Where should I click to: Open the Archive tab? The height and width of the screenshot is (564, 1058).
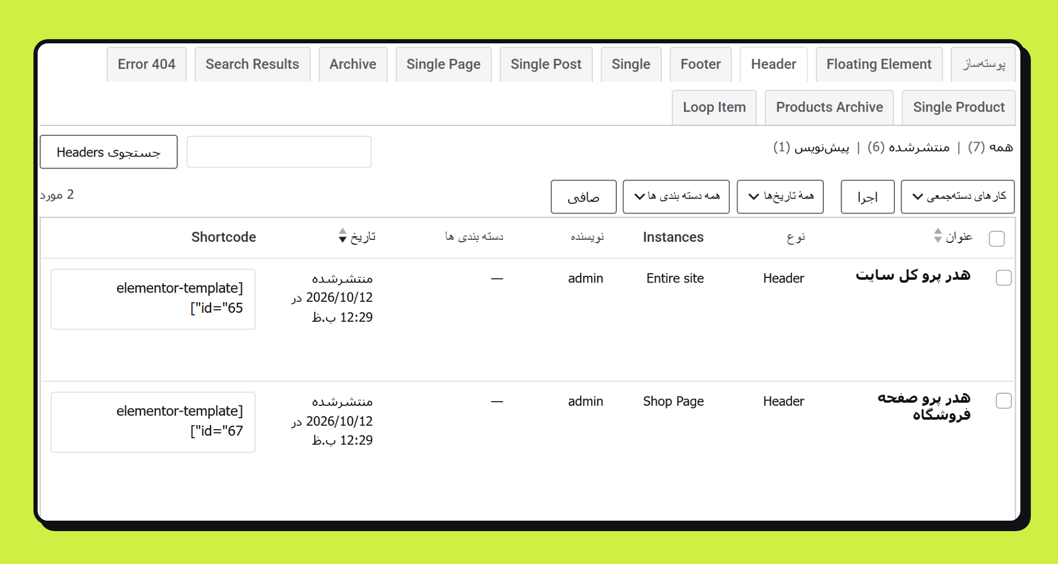(353, 64)
